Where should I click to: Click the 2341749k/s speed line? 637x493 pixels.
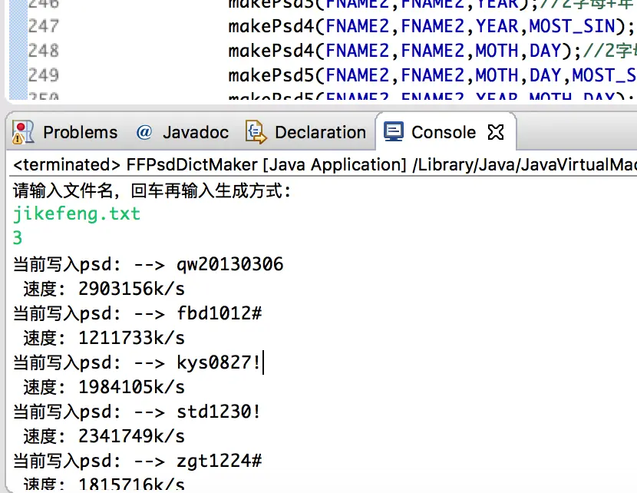point(104,436)
